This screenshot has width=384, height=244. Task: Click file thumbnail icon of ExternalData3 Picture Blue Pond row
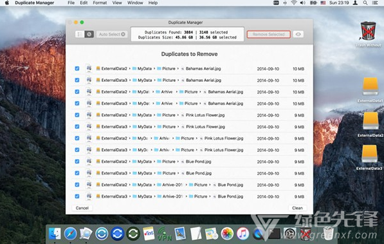[x=89, y=173]
